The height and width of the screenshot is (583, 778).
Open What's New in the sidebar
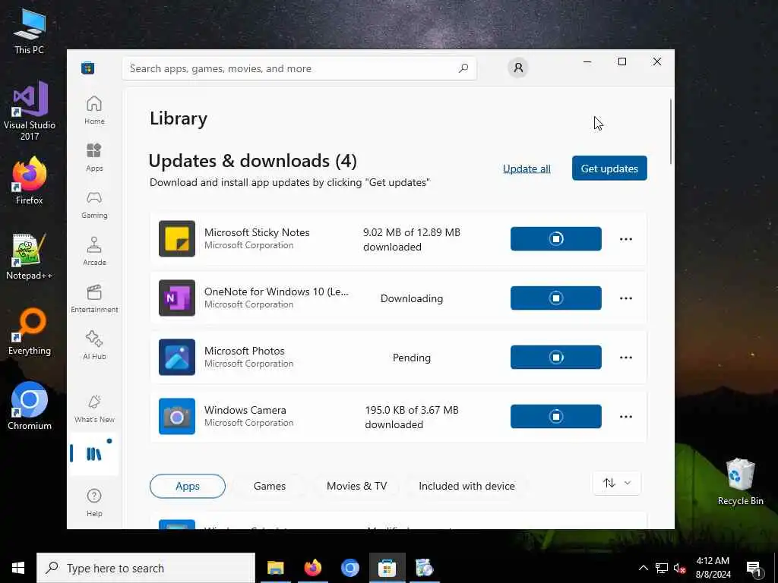[x=94, y=408]
